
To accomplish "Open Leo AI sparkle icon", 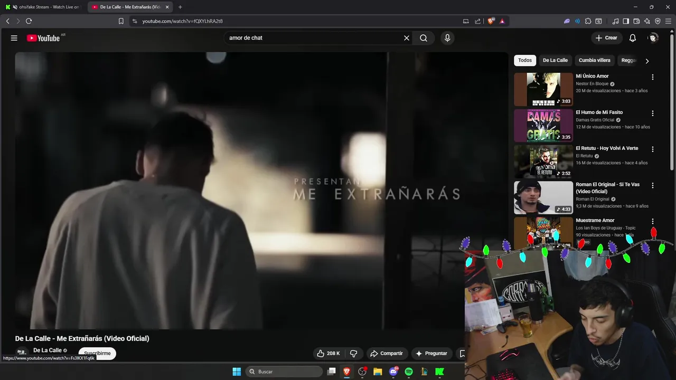I will tap(647, 21).
